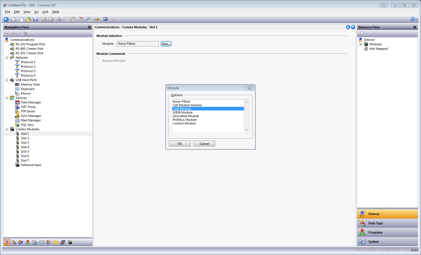Click the down arrow in Communications header

(348, 27)
